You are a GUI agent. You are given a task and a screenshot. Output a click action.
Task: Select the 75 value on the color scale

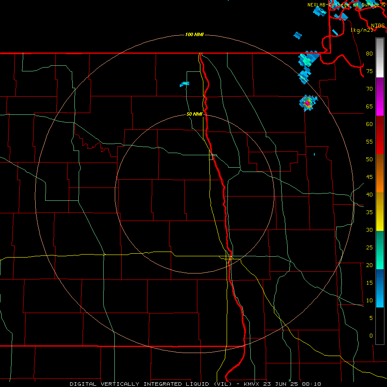(369, 71)
